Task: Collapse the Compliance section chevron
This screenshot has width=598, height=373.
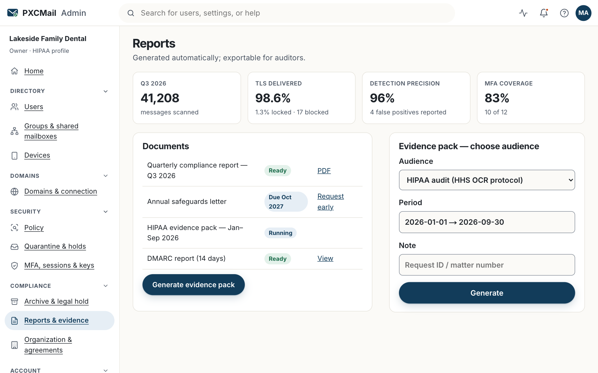Action: (106, 286)
